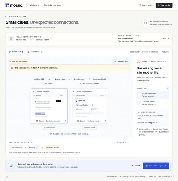Click the sparkle icon in repair banner
This screenshot has height=181, width=178.
point(12,166)
